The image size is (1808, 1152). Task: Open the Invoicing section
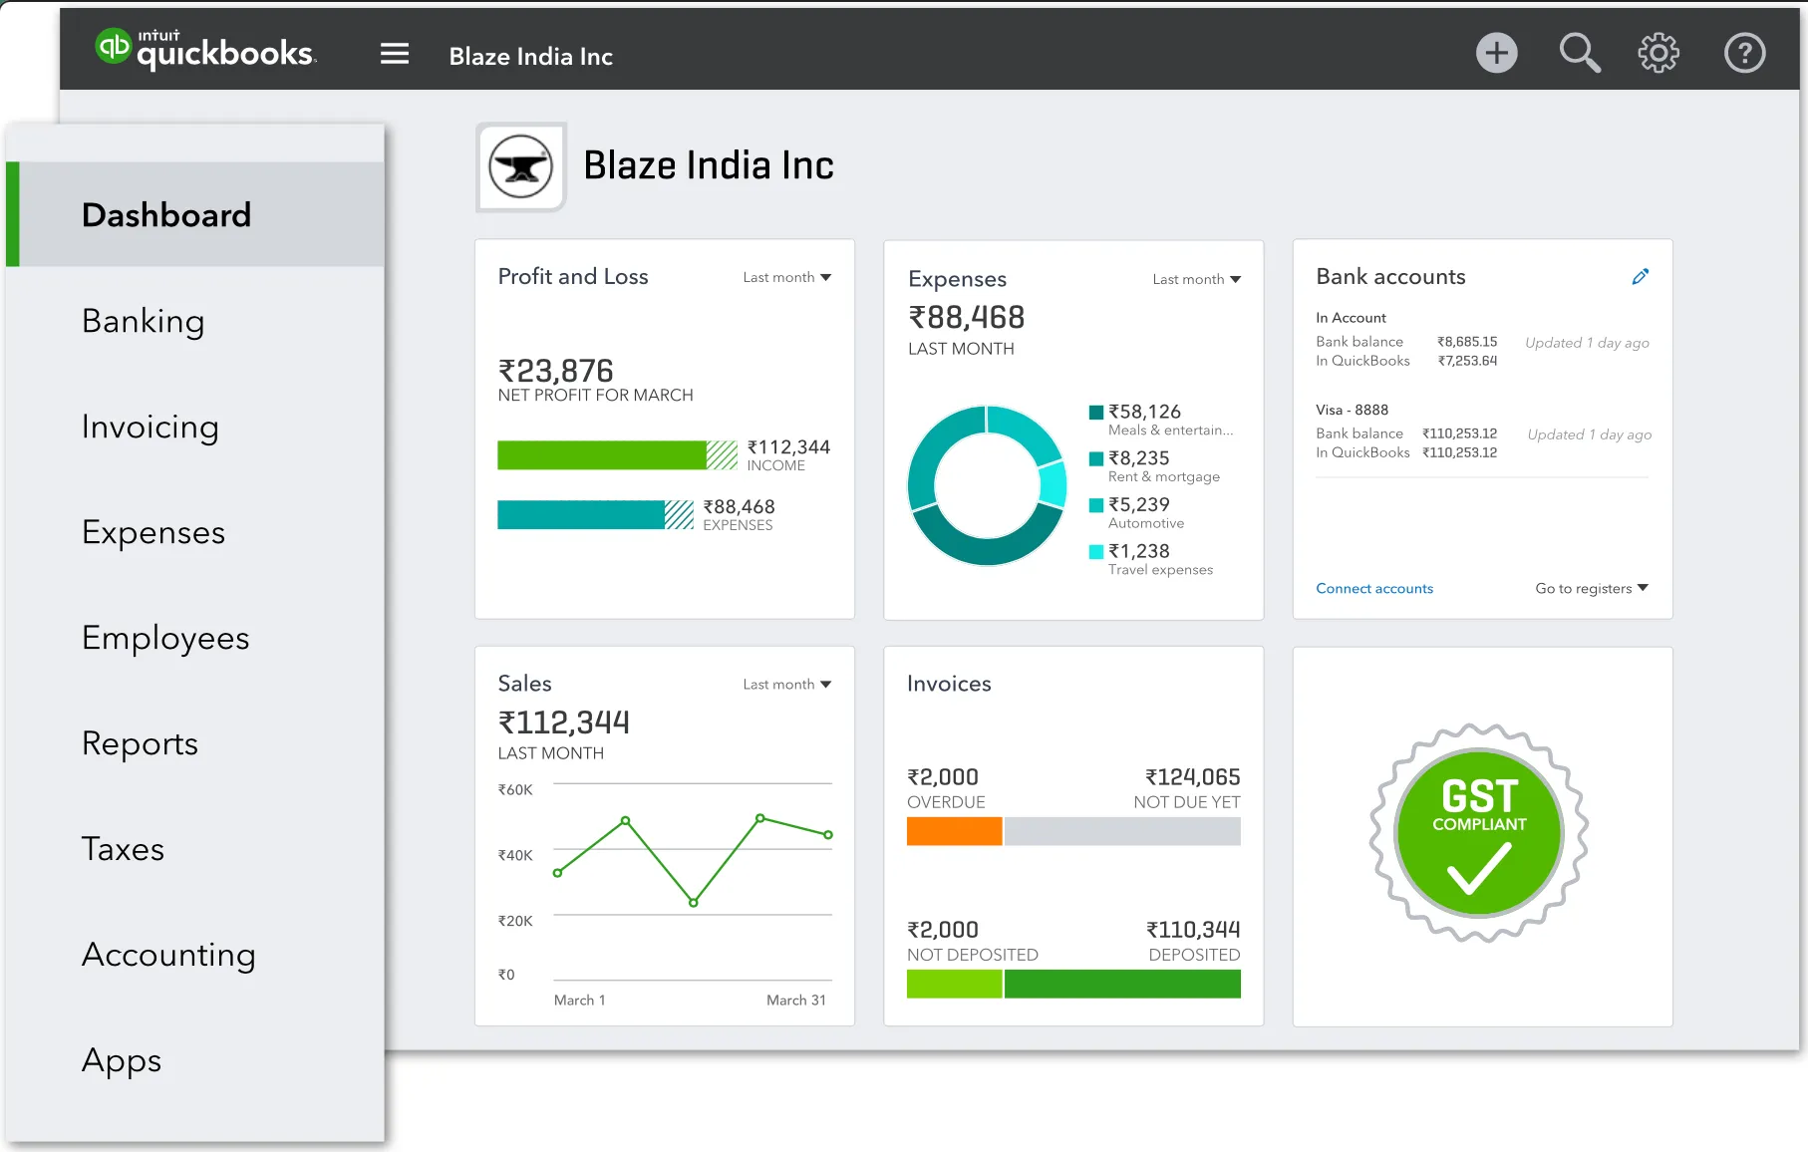click(151, 427)
